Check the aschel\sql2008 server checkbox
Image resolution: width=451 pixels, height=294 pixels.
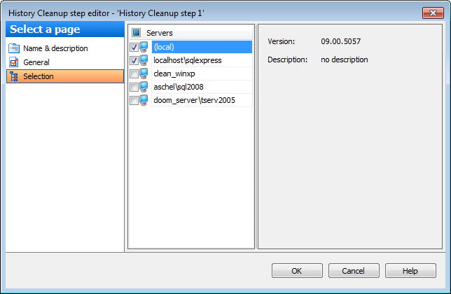click(x=134, y=87)
